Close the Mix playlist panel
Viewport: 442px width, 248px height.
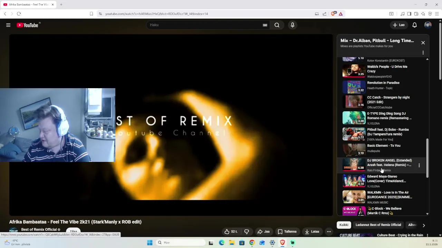coord(423,43)
